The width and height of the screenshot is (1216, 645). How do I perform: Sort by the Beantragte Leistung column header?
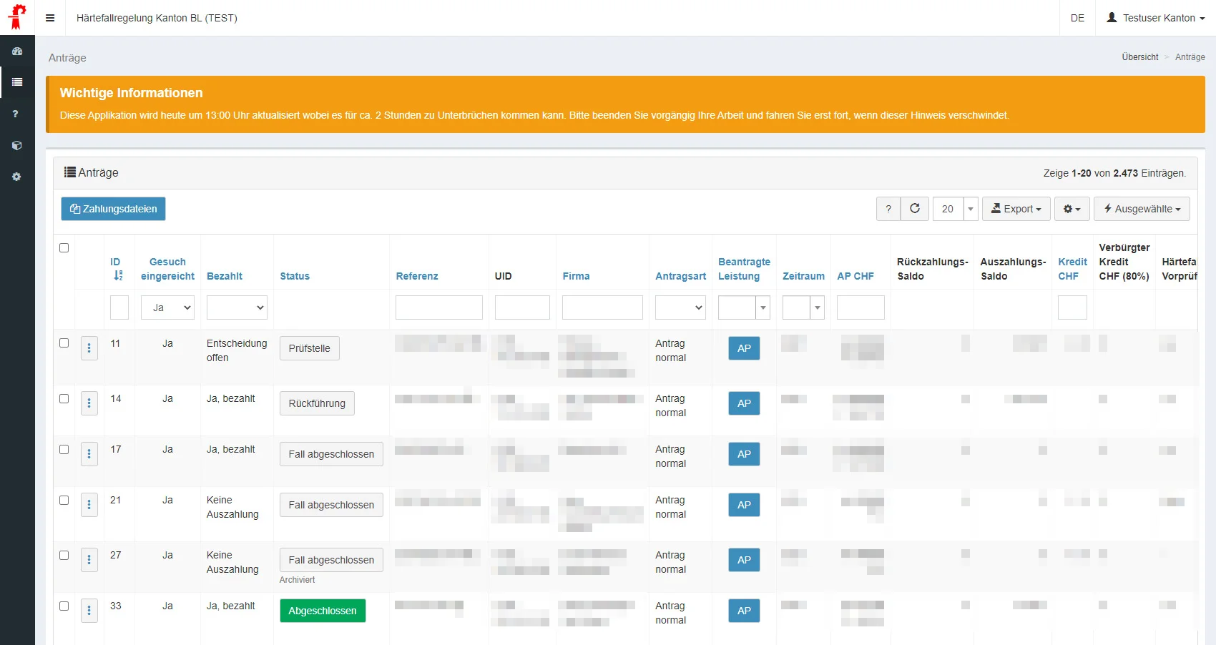tap(744, 269)
